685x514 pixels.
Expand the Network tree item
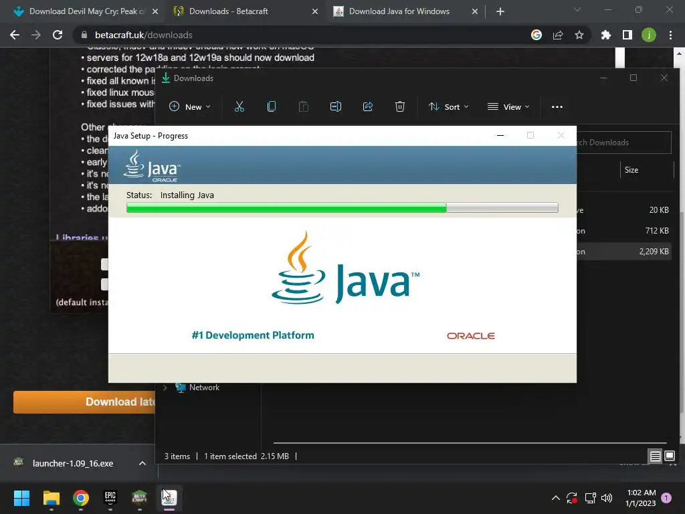tap(165, 388)
